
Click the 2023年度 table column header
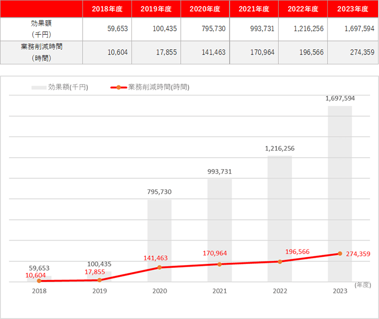pos(352,9)
